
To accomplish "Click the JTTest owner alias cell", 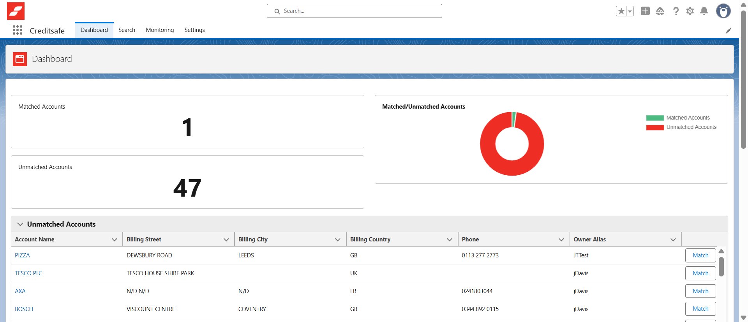I will (x=581, y=255).
